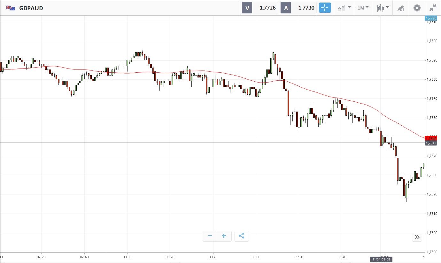Viewport: 441px width, 263px height.
Task: Click the 1,7647 crosshair price label
Action: coord(431,143)
